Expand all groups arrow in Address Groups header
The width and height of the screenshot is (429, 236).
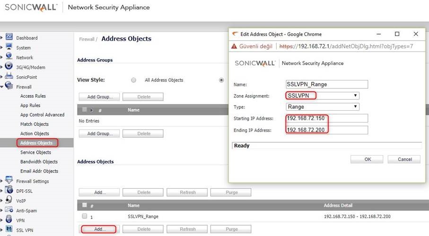pos(92,110)
